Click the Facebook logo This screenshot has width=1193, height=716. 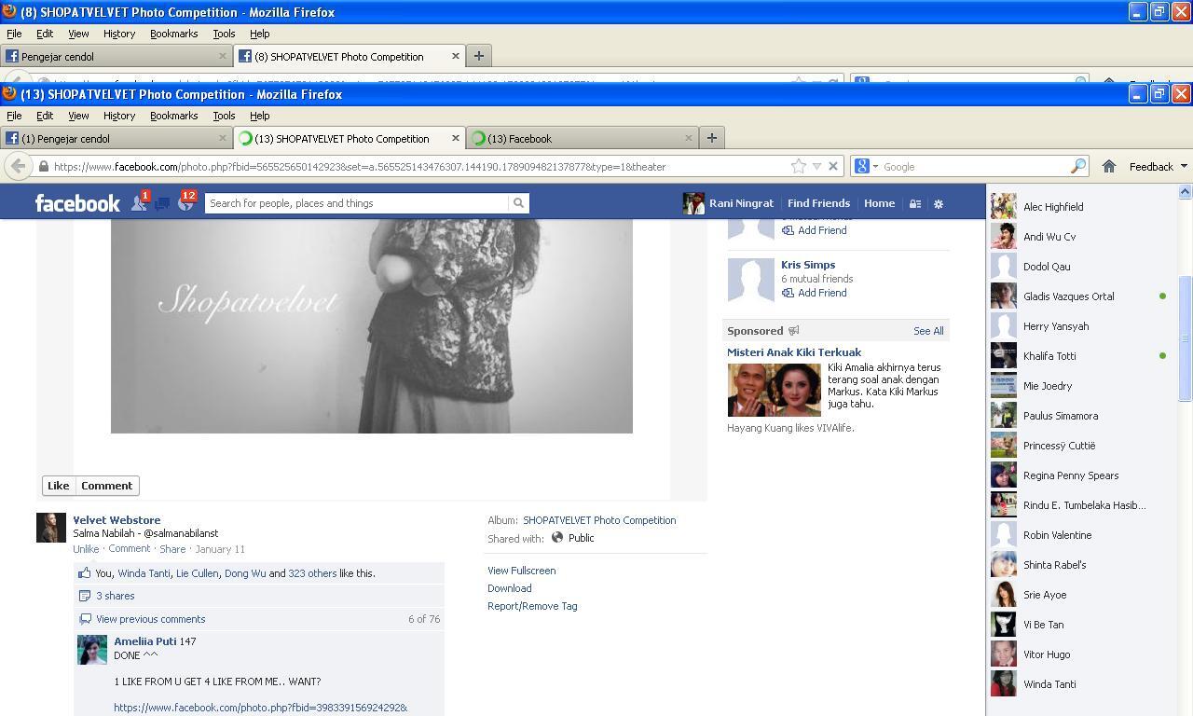point(77,203)
